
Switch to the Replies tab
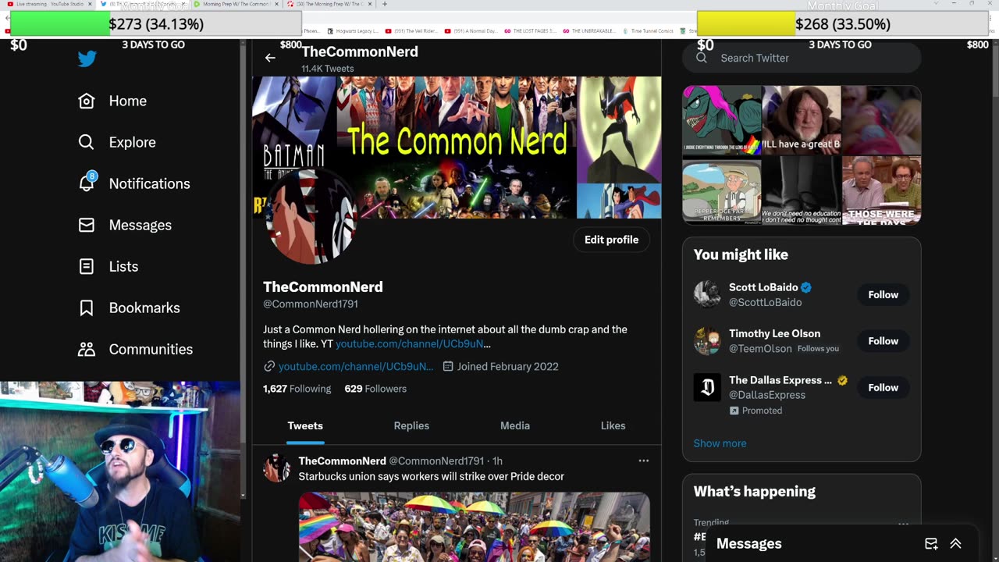click(411, 425)
